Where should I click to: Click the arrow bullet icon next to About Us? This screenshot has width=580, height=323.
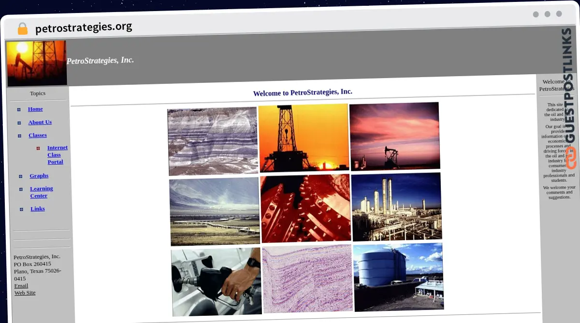click(20, 122)
